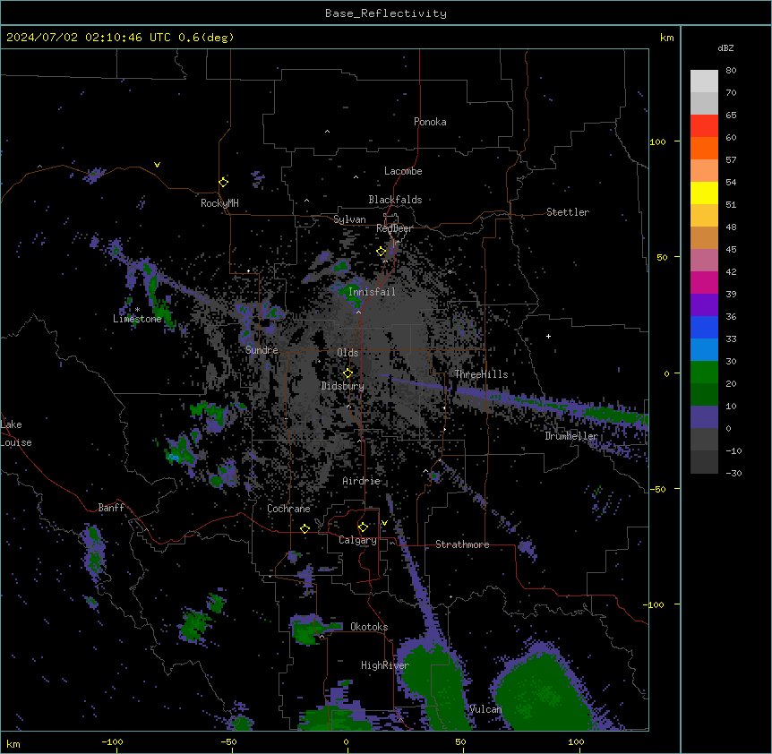
Task: Select the Limestone map label
Action: [x=137, y=319]
